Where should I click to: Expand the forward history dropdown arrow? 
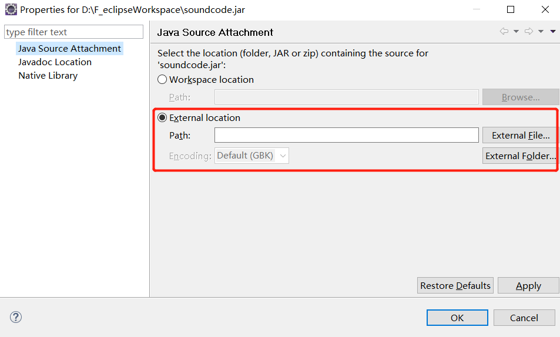coord(541,32)
